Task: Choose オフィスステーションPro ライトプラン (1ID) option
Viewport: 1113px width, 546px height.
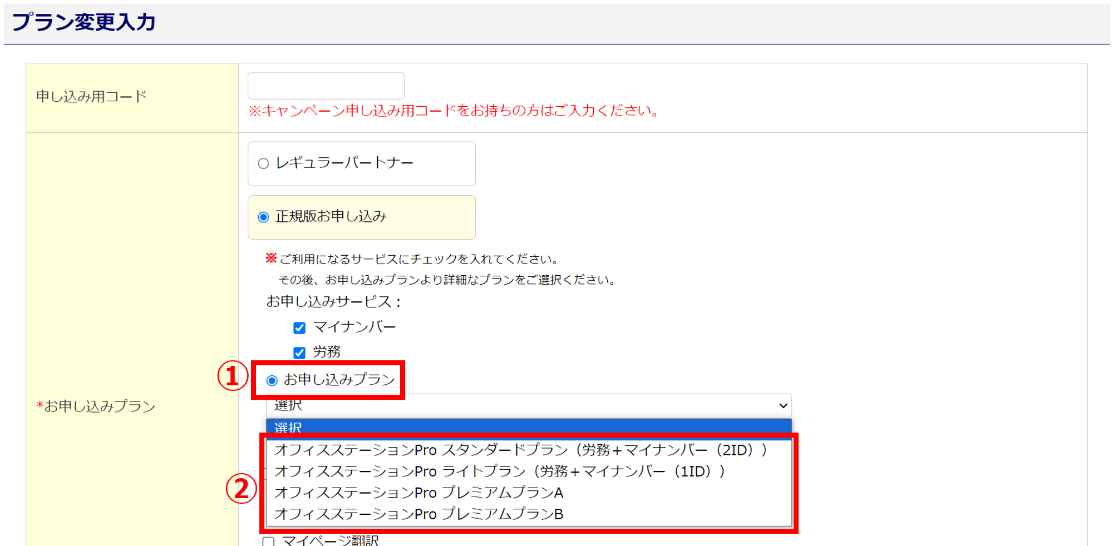Action: point(529,471)
